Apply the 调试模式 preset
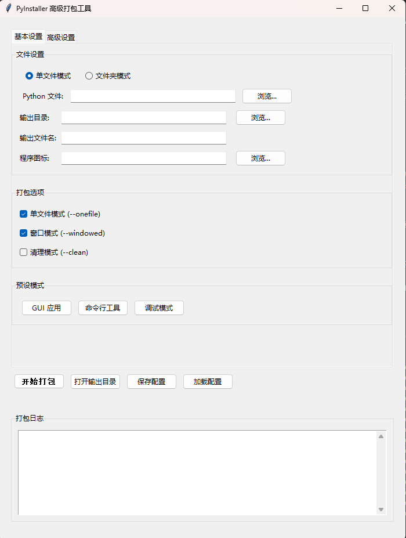The image size is (406, 538). pos(159,308)
